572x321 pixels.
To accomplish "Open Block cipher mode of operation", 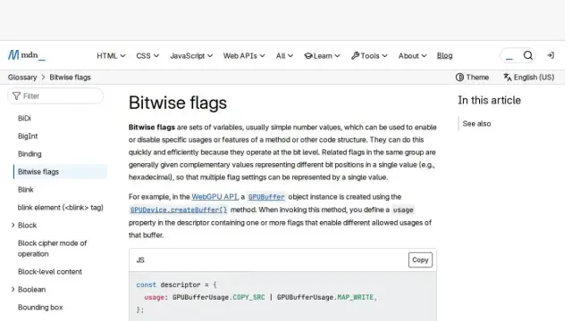I will pyautogui.click(x=52, y=248).
